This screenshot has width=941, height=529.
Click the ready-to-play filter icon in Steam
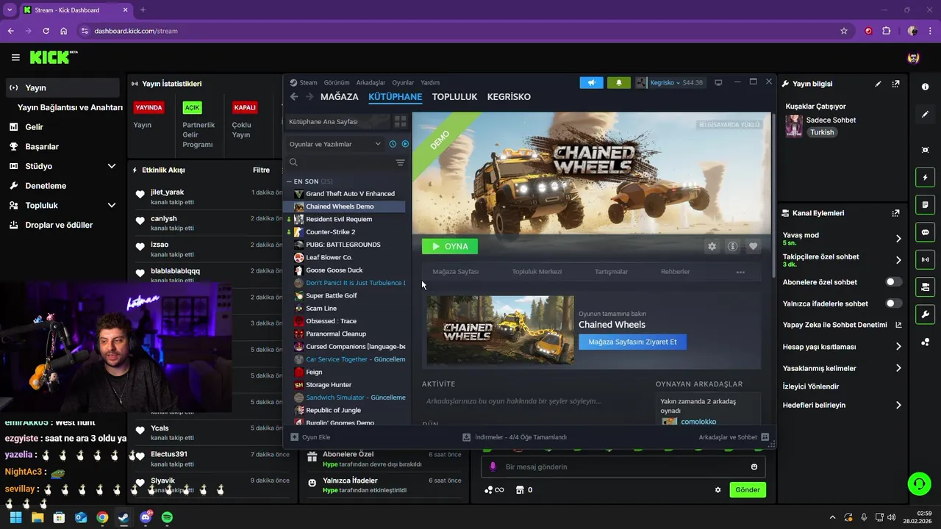point(405,144)
